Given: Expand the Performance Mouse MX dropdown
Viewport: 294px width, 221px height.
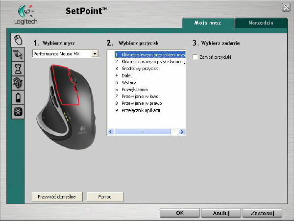Looking at the screenshot, I should click(x=95, y=54).
